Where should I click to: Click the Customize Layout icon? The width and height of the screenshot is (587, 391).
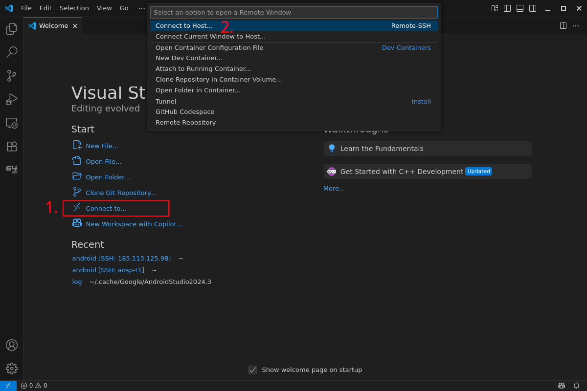[495, 8]
